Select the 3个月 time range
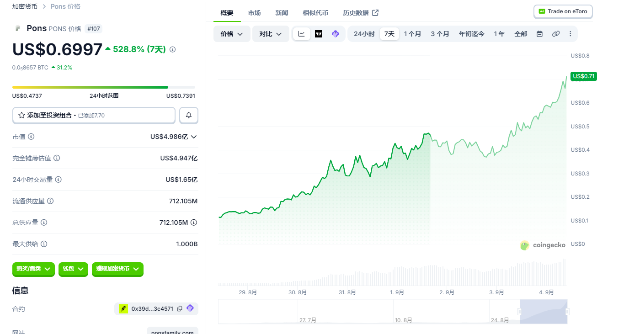The image size is (629, 334). tap(440, 34)
